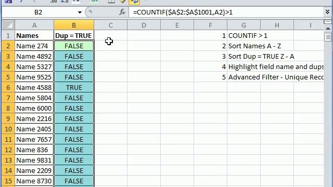The height and width of the screenshot is (187, 333).
Task: Click cell "Name 7657"
Action: [x=34, y=139]
